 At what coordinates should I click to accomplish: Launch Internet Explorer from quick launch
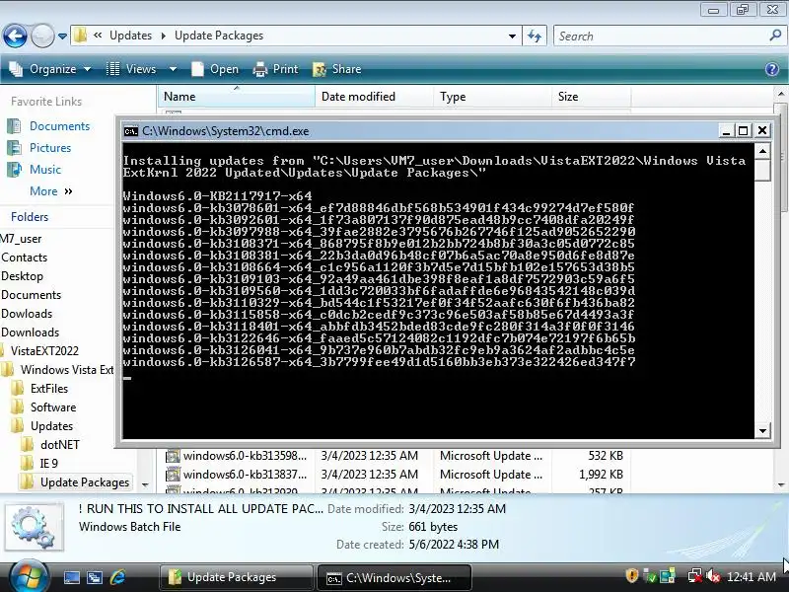(117, 577)
